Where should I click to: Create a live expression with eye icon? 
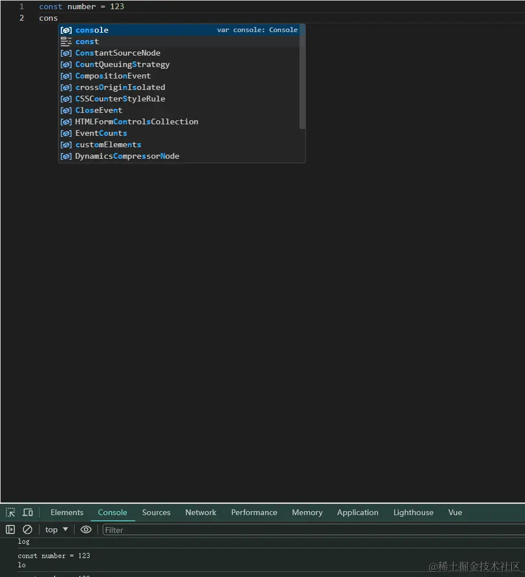click(86, 529)
